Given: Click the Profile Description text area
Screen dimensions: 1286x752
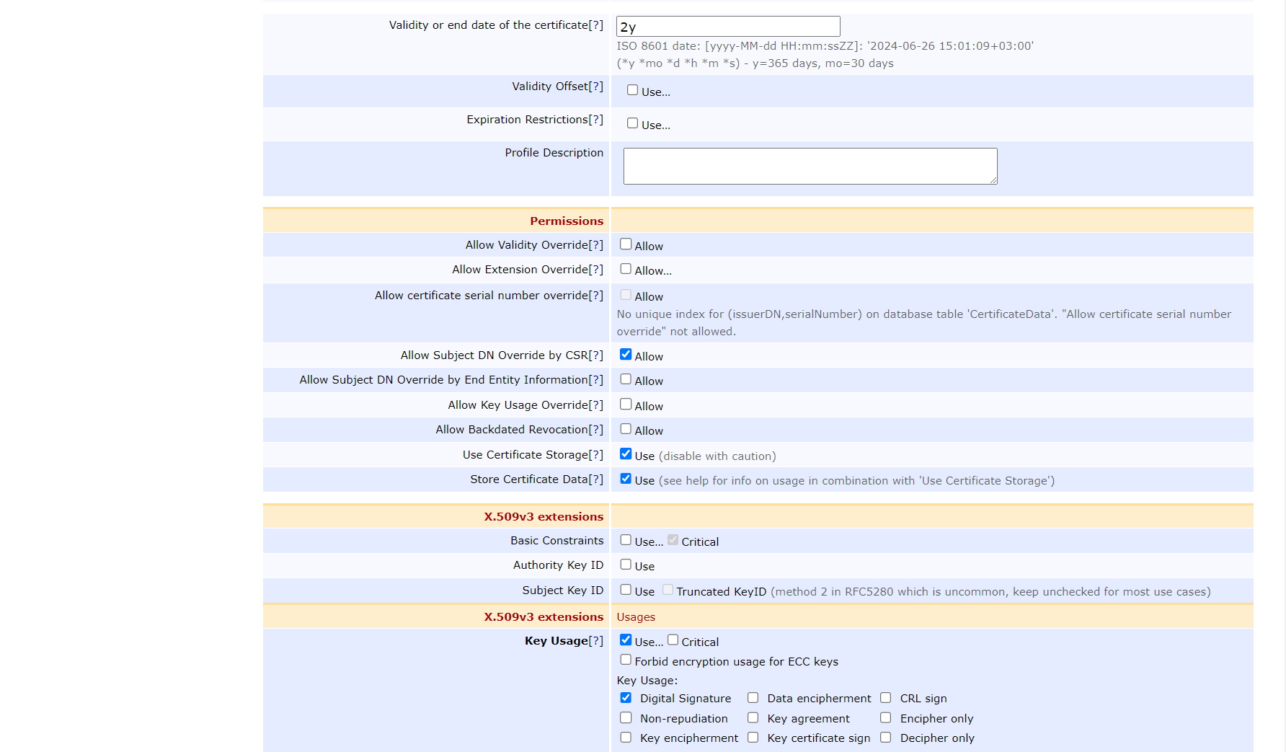Looking at the screenshot, I should click(x=810, y=167).
